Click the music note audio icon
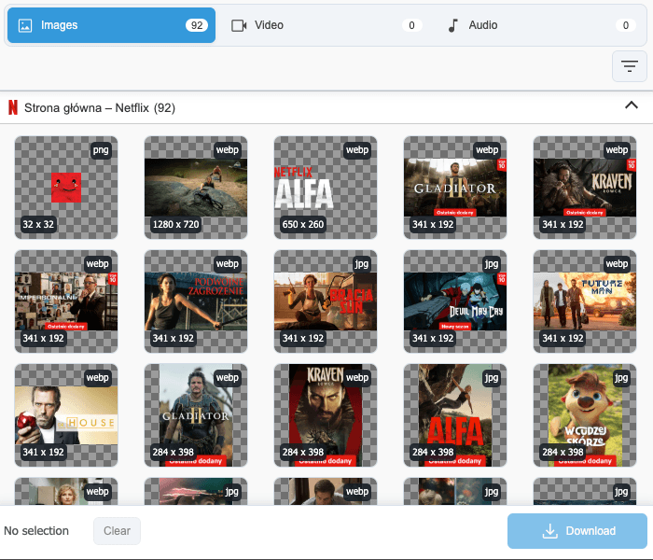 coord(453,25)
